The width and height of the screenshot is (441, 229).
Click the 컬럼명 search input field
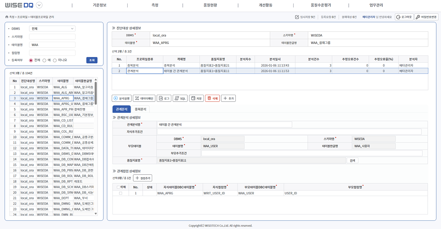(x=52, y=53)
